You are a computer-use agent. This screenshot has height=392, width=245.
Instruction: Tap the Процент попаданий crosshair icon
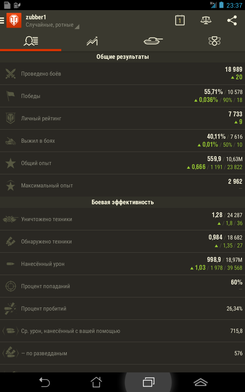click(x=11, y=286)
